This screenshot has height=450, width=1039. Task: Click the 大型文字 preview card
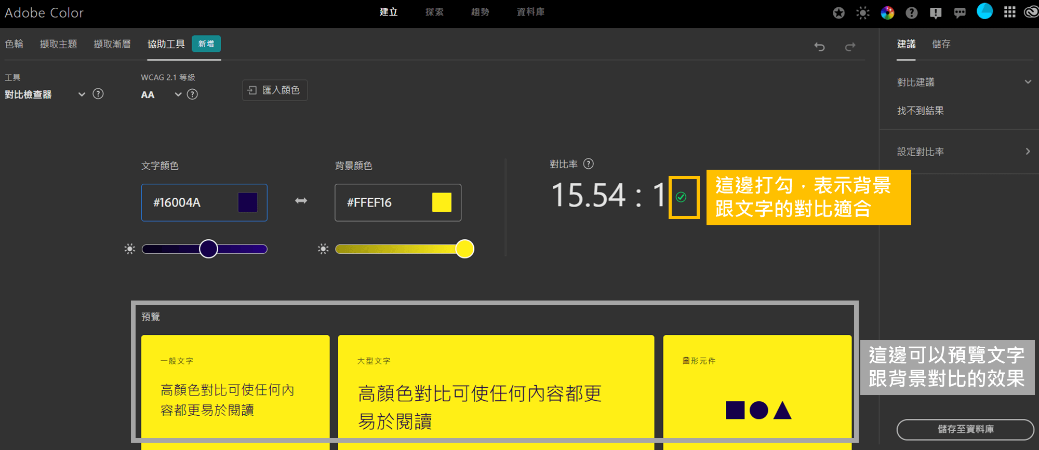496,392
